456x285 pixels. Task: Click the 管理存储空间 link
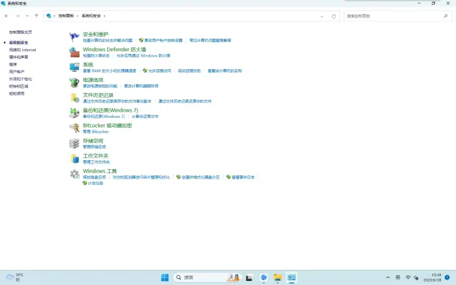click(x=94, y=147)
